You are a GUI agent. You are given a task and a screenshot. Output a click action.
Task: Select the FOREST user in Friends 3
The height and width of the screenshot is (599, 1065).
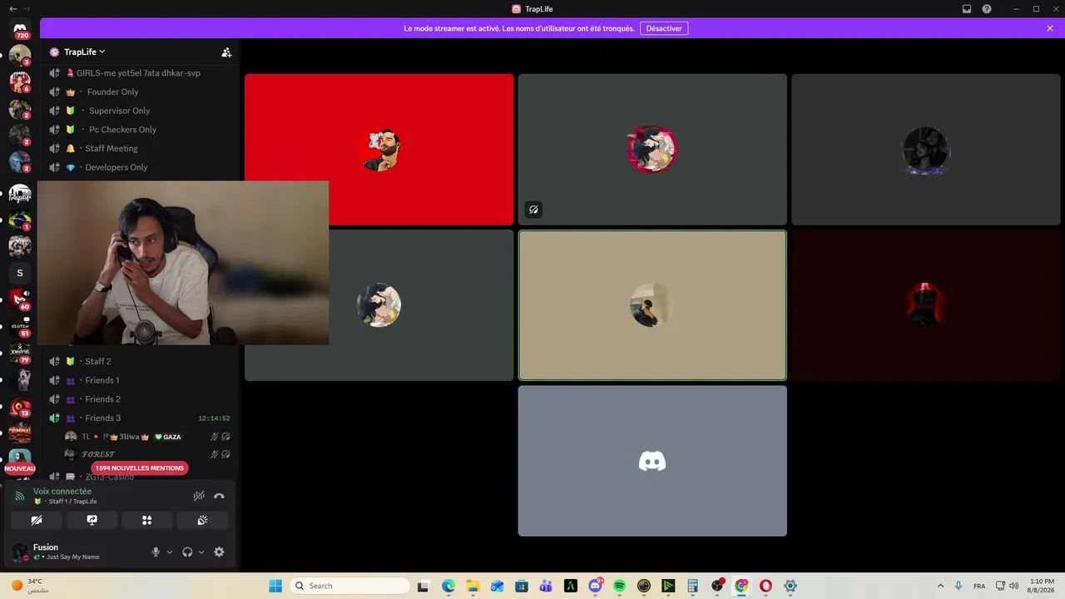[147, 454]
